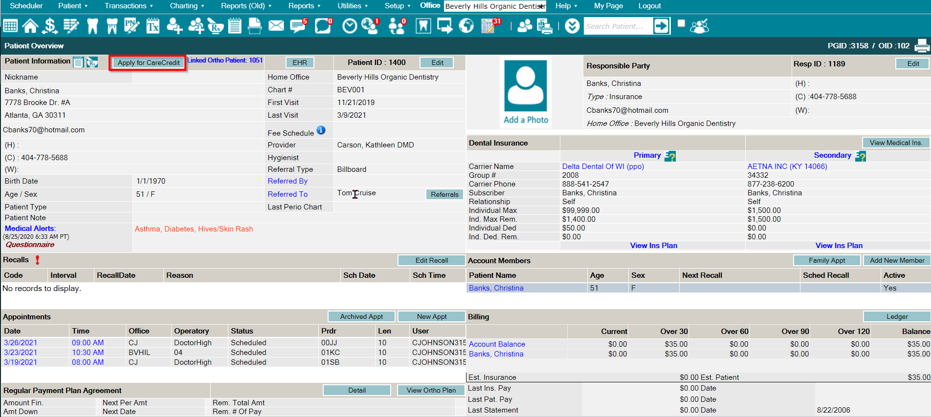
Task: Click the Primary insurance eligibility icon
Action: (x=670, y=156)
